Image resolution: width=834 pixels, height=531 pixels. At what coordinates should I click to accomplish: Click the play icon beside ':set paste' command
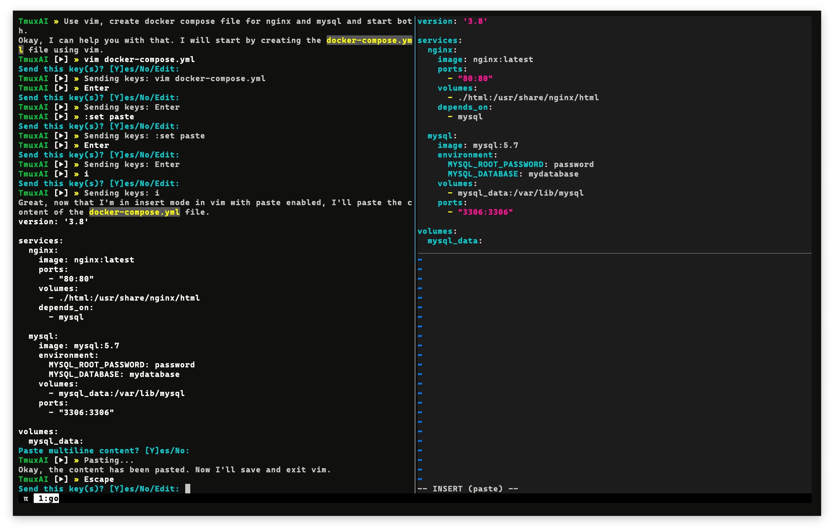point(61,117)
